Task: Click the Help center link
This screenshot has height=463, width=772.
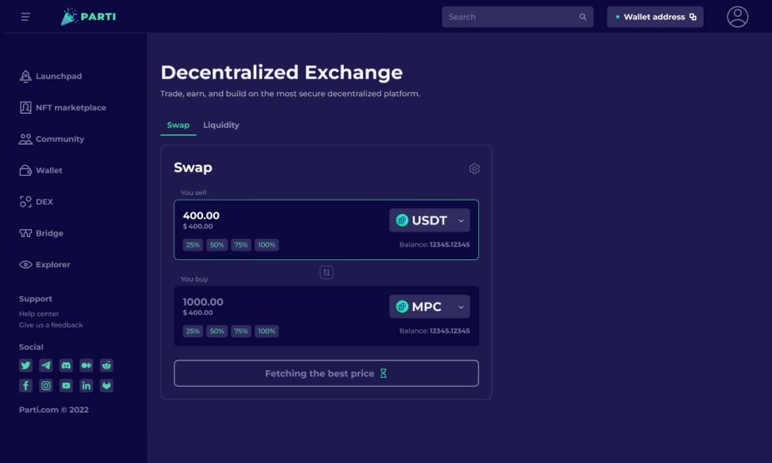Action: pos(39,313)
